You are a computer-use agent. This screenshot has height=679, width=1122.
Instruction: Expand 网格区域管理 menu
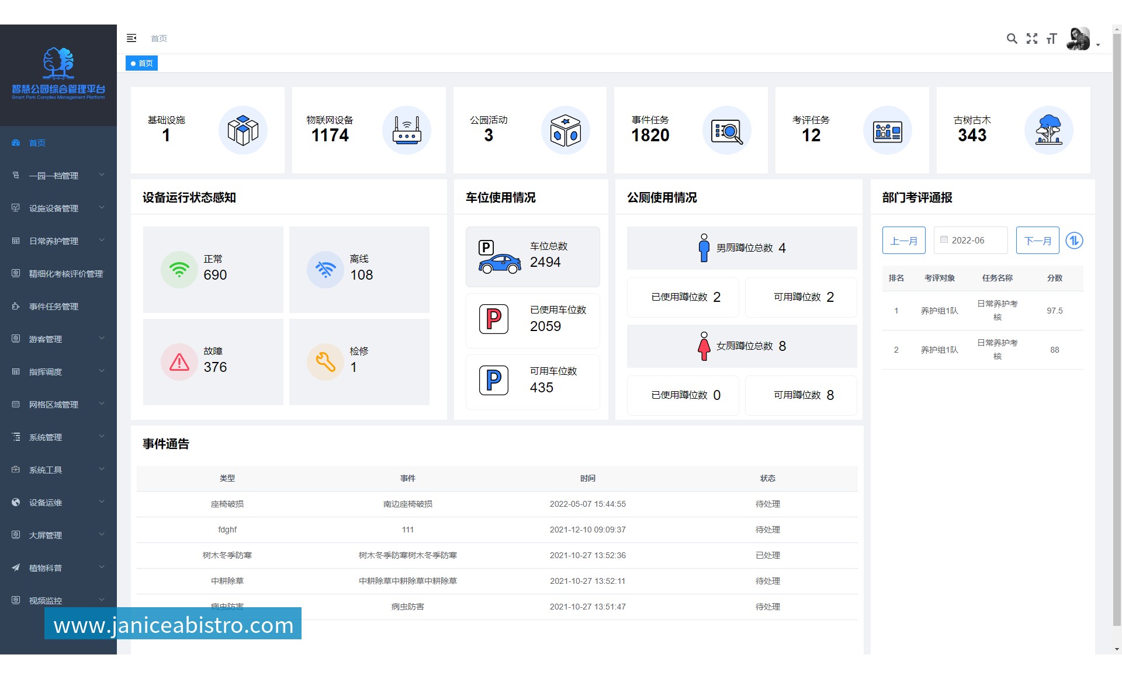tap(58, 405)
